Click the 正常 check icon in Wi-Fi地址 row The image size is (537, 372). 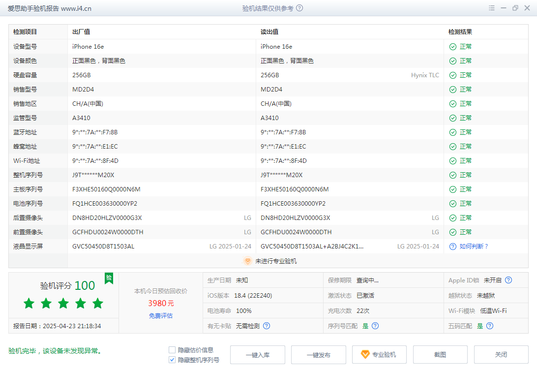click(453, 161)
